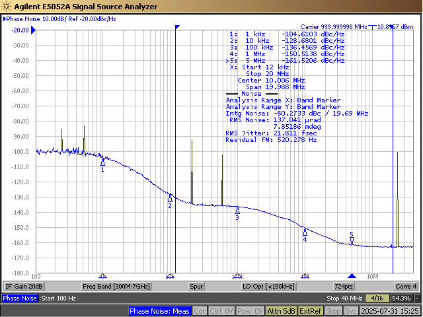Click the X: Start 12 kHz band readout
Image resolution: width=423 pixels, height=317 pixels.
point(260,67)
